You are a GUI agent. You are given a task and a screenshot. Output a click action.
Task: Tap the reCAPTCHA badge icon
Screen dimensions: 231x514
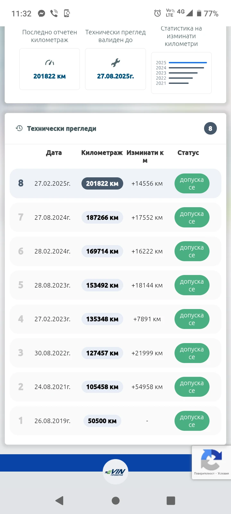pyautogui.click(x=211, y=459)
